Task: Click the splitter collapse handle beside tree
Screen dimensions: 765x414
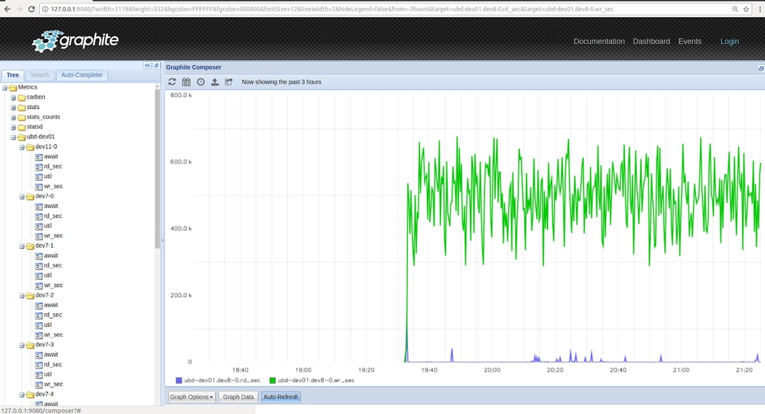Action: (x=163, y=241)
